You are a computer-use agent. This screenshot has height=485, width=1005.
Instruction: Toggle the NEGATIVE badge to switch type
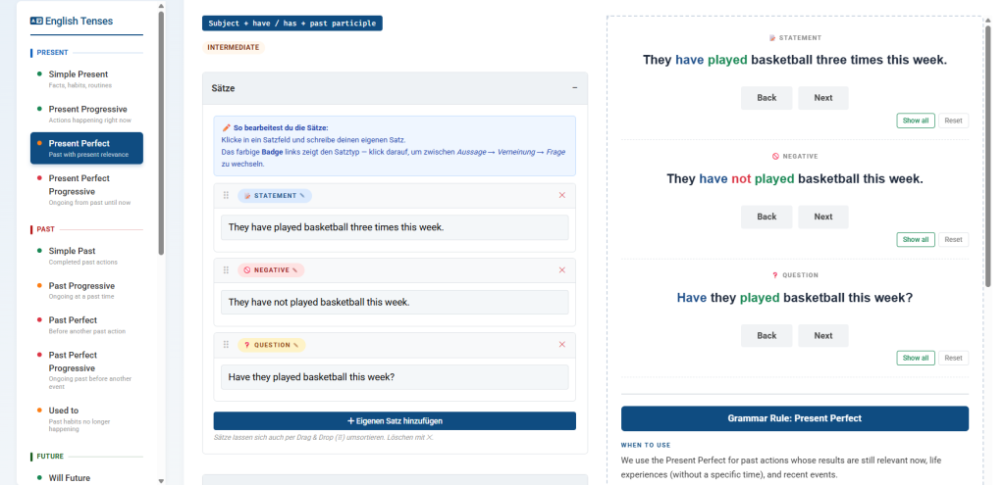270,270
